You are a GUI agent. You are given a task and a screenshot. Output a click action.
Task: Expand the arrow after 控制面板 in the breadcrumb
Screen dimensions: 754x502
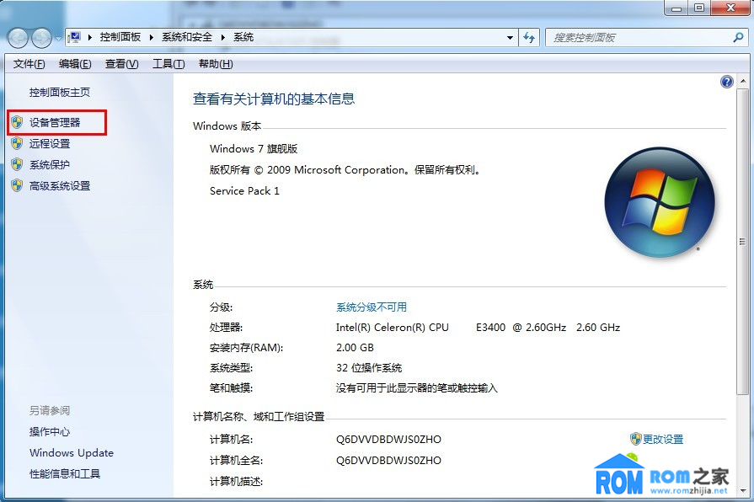152,38
